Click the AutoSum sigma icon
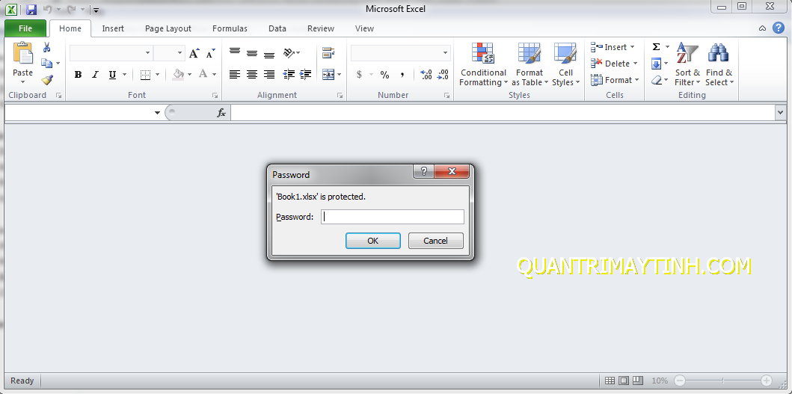This screenshot has width=792, height=394. (x=656, y=47)
